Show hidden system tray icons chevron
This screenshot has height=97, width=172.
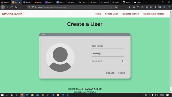[143, 95]
